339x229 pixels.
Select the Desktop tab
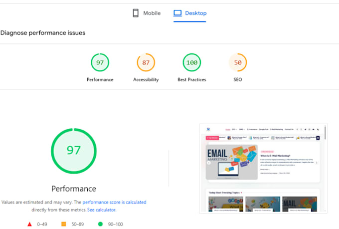click(190, 13)
